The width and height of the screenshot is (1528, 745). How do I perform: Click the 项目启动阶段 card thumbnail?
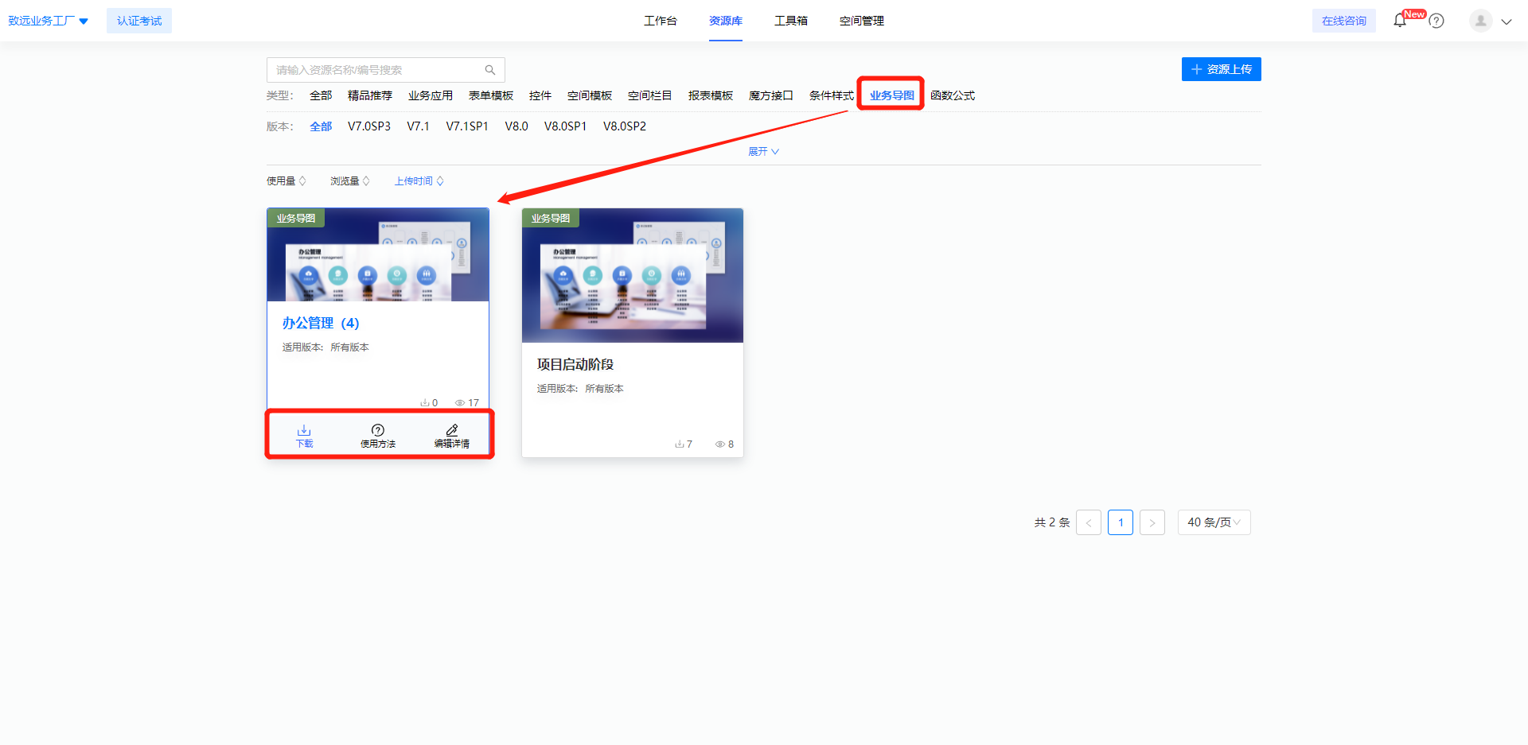pyautogui.click(x=633, y=276)
